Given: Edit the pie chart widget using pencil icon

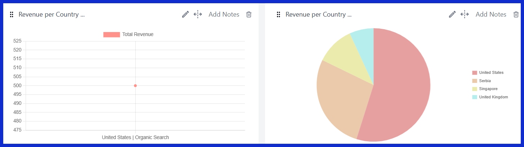Looking at the screenshot, I should [x=452, y=14].
